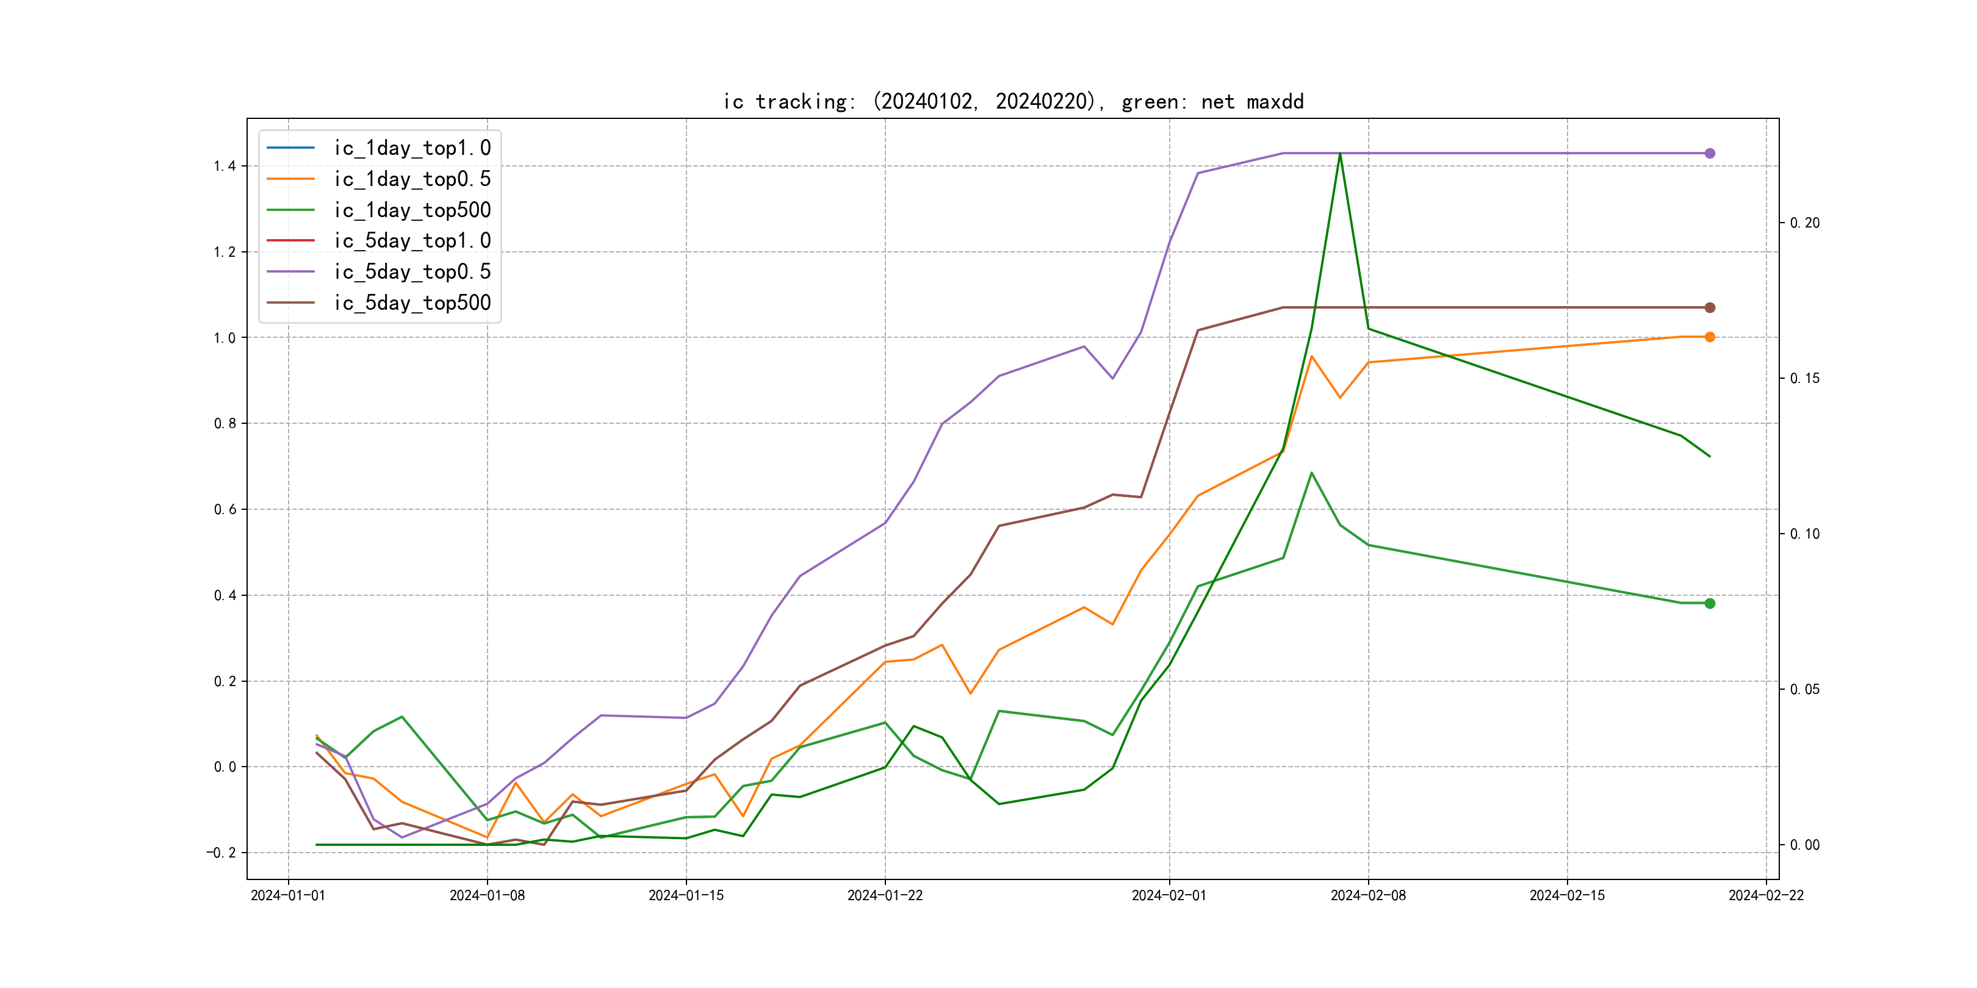Image resolution: width=1977 pixels, height=988 pixels.
Task: Click the blue legend line swatch
Action: point(290,147)
